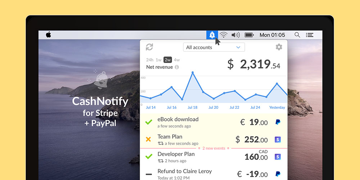Click the € 19.00 amount

pos(254,122)
